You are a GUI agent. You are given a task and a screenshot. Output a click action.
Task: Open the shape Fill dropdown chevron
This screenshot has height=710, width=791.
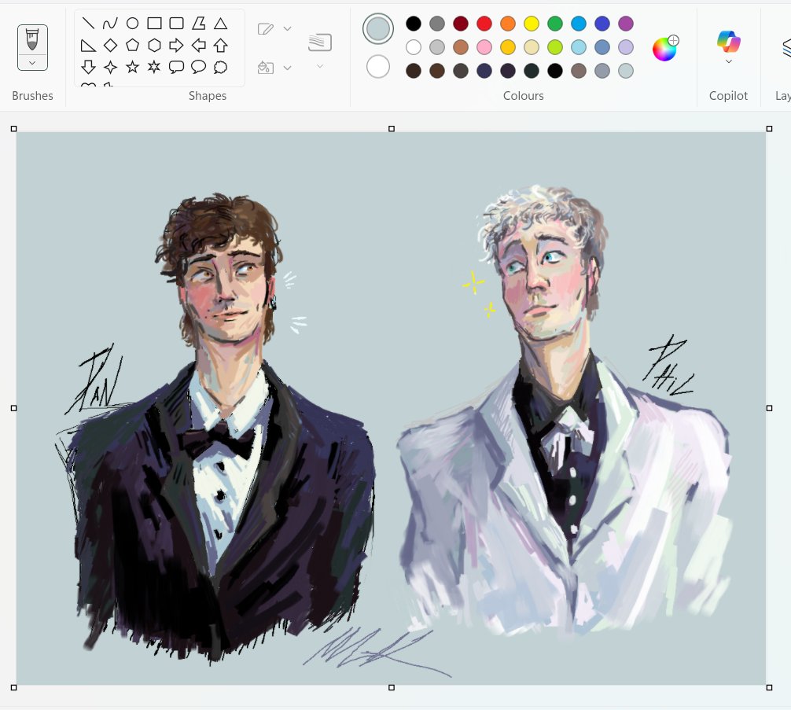288,68
